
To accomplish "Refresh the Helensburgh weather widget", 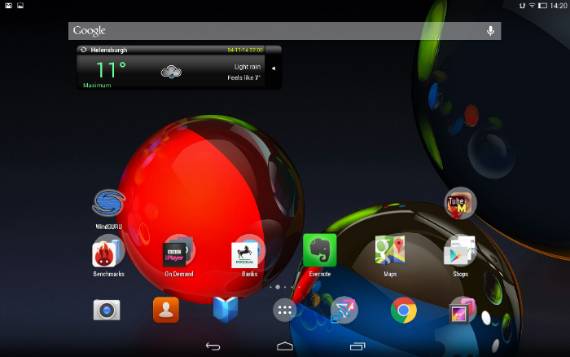I will pos(84,50).
